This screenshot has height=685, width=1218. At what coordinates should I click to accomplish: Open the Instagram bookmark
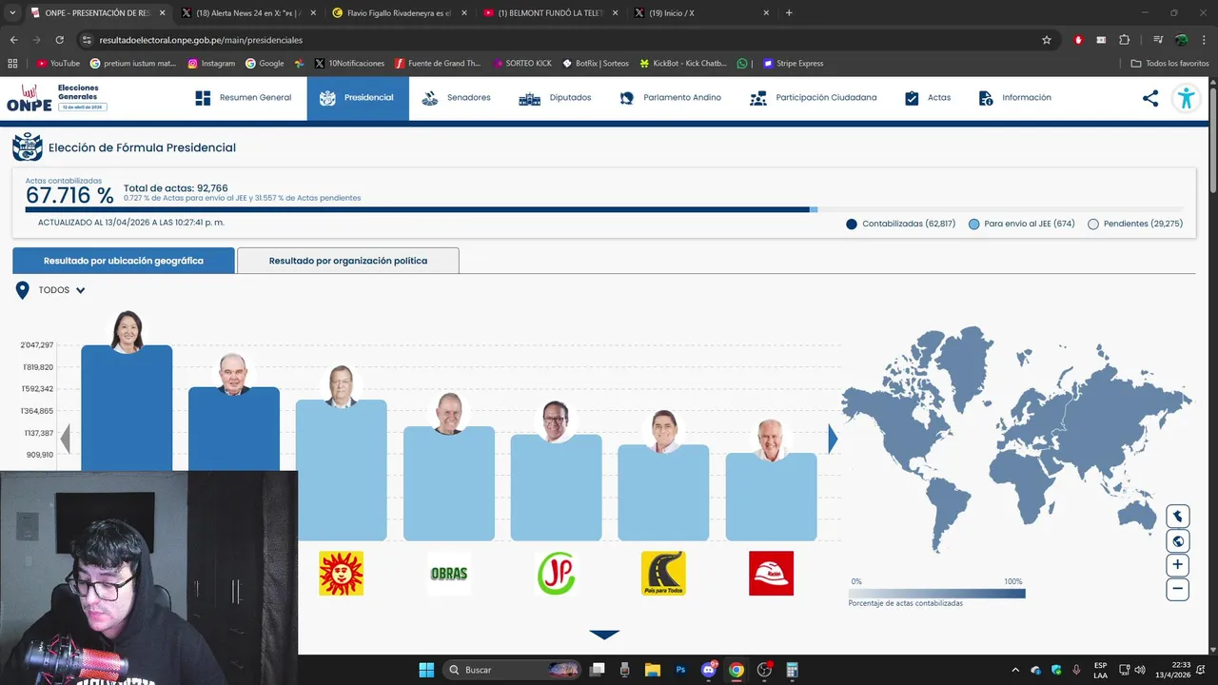pyautogui.click(x=211, y=64)
